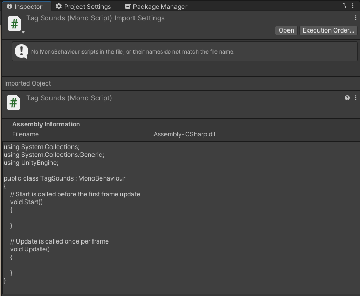Click the no MonoBehaviour scripts warning message
Screen dimensions: 360x296
coord(133,52)
